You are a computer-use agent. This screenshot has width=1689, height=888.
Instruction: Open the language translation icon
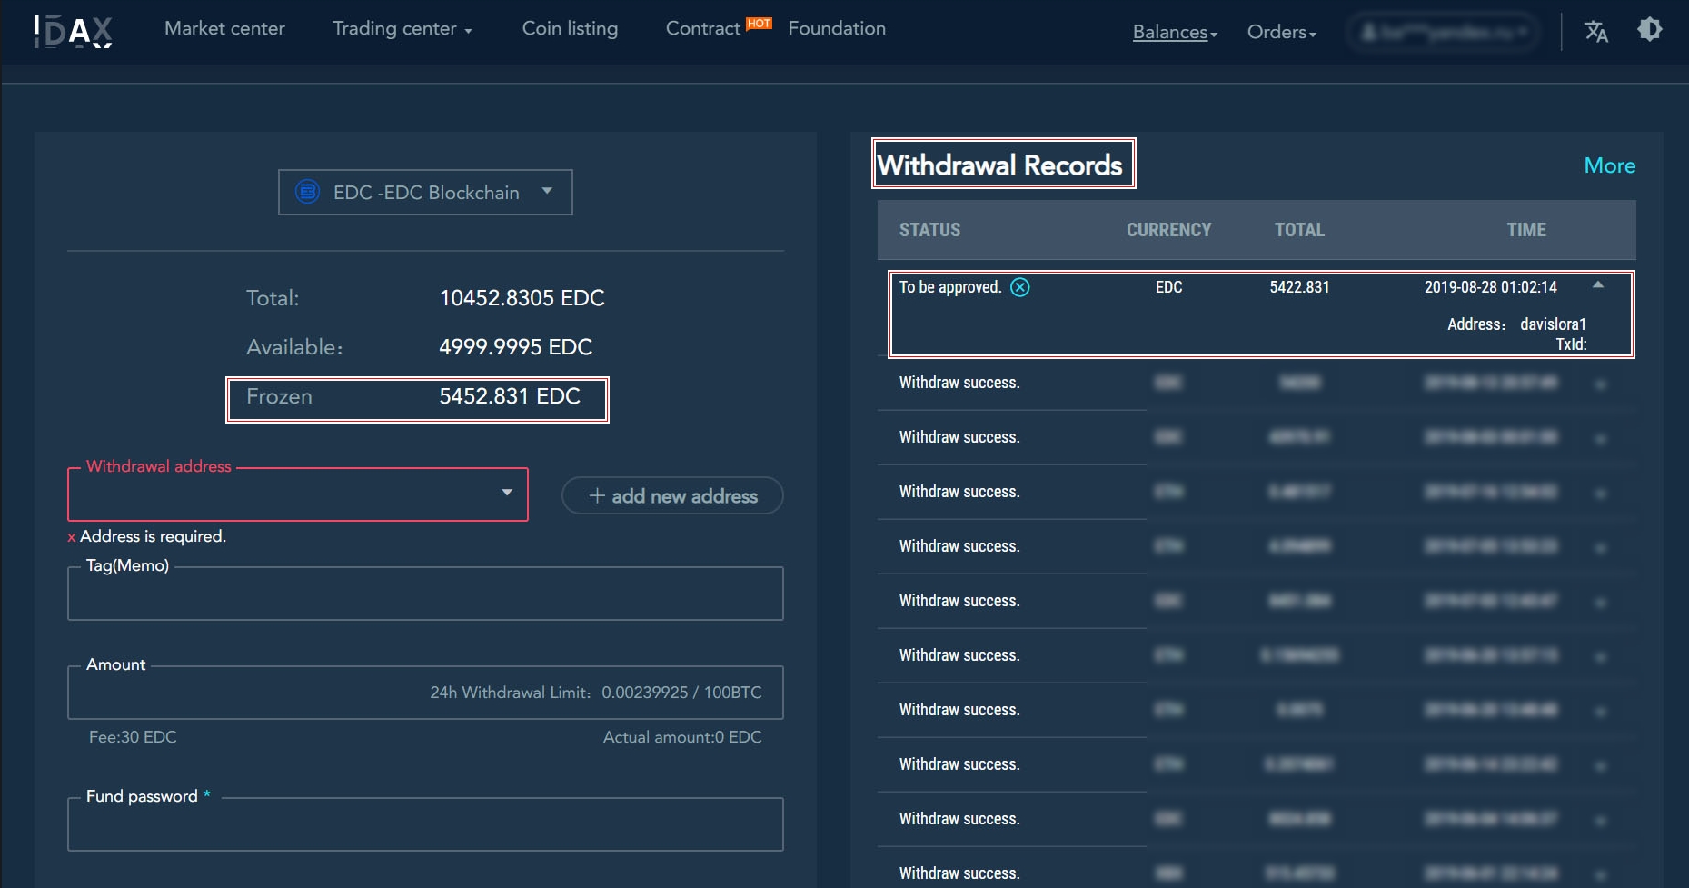tap(1596, 32)
